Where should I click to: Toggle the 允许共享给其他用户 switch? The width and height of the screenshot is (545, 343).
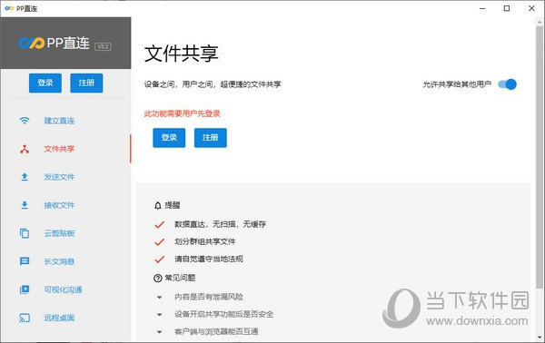(x=507, y=84)
